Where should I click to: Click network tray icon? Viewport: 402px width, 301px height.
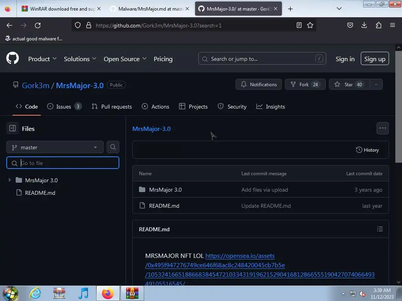coord(353,294)
